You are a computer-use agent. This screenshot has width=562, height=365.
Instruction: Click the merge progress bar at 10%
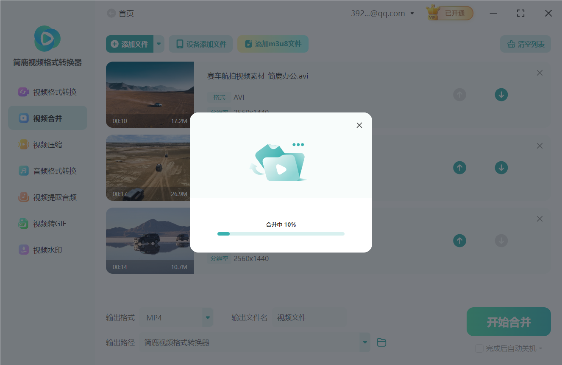coord(281,233)
